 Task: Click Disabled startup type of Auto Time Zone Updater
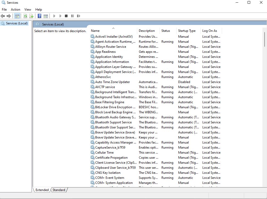(184, 82)
